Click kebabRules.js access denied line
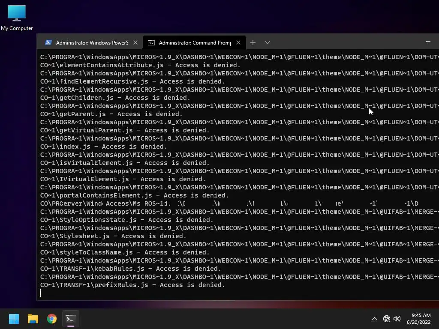This screenshot has height=329, width=439. tap(130, 269)
